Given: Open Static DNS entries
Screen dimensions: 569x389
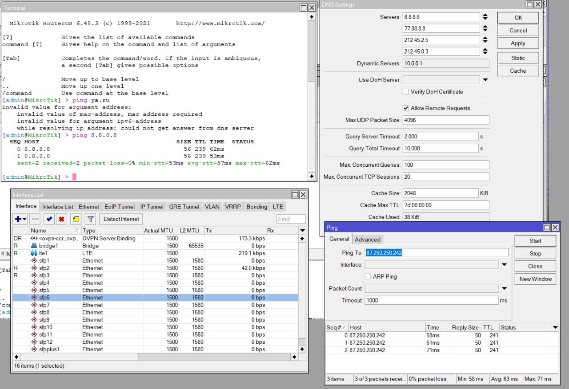Looking at the screenshot, I should pyautogui.click(x=518, y=58).
